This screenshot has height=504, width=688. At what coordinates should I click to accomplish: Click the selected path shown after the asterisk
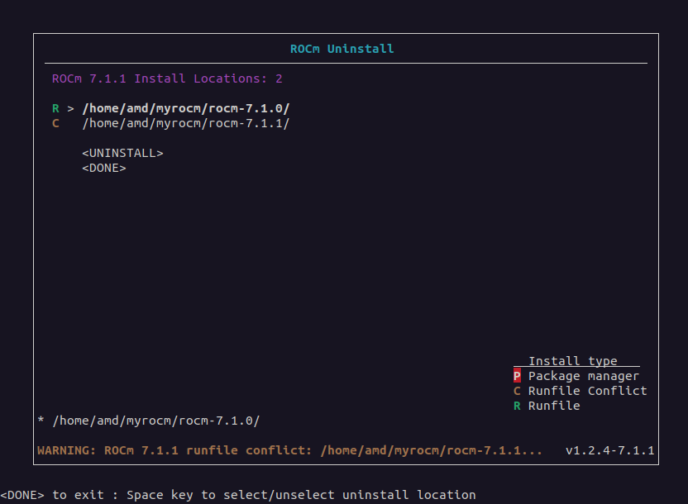(x=155, y=421)
